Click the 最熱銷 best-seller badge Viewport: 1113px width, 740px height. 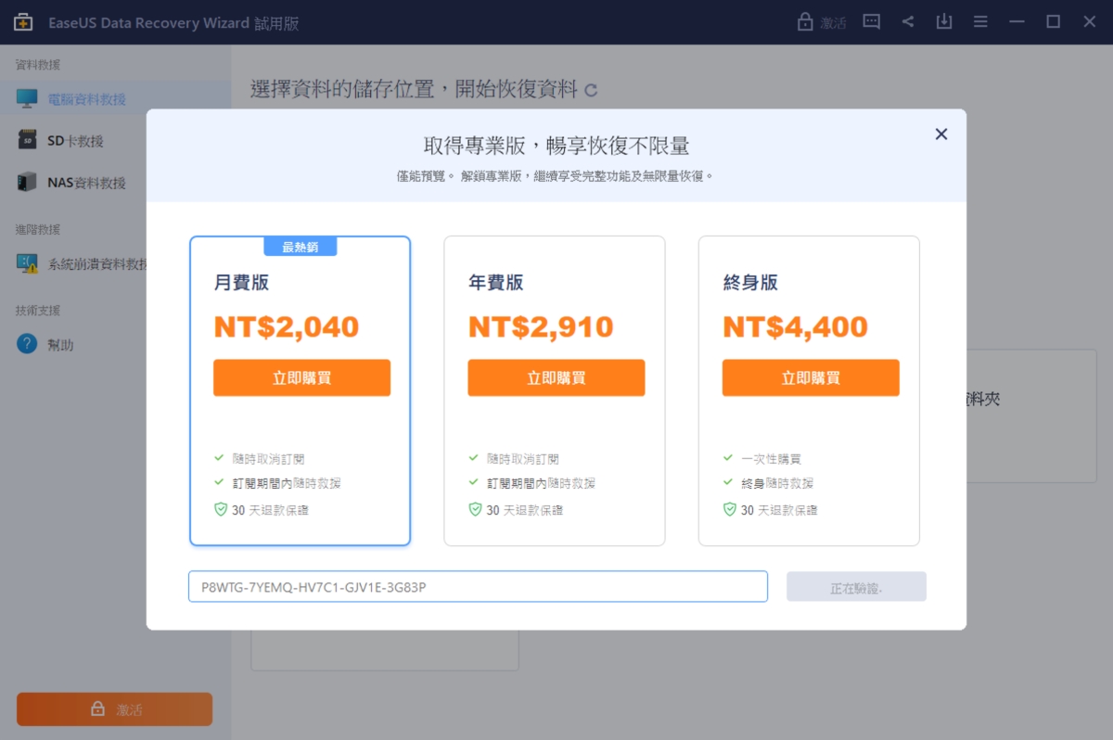[300, 247]
